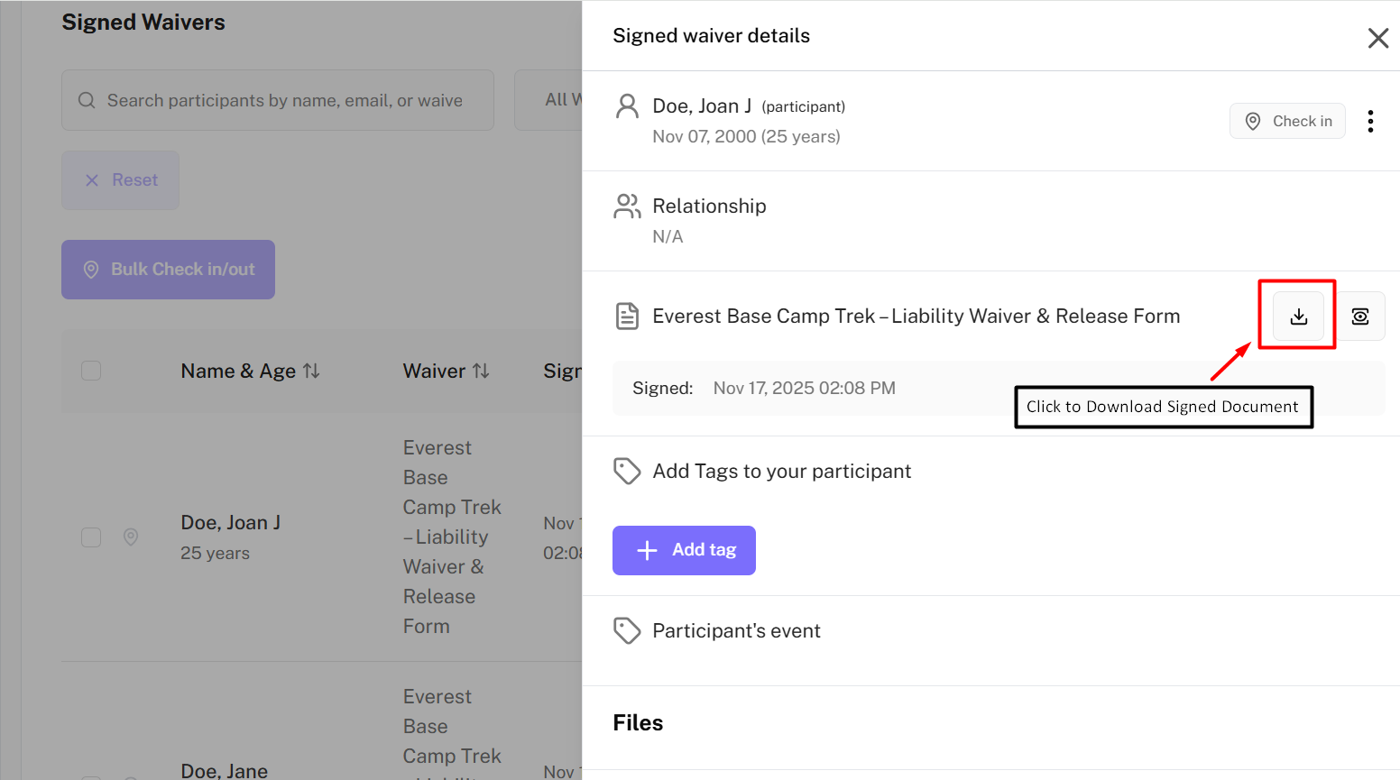Close the Signed waiver details panel
This screenshot has width=1400, height=780.
[x=1377, y=38]
